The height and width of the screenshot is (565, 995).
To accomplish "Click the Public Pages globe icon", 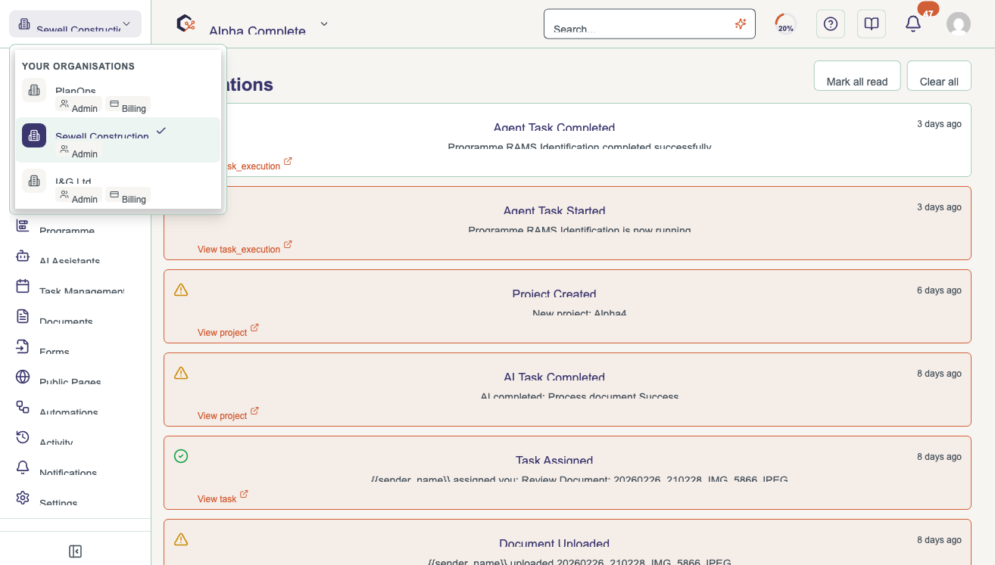I will point(23,377).
